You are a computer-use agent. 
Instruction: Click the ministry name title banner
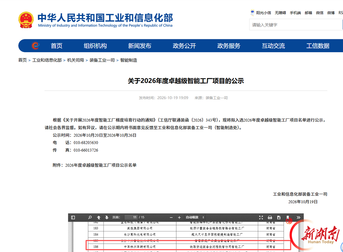coord(105,20)
